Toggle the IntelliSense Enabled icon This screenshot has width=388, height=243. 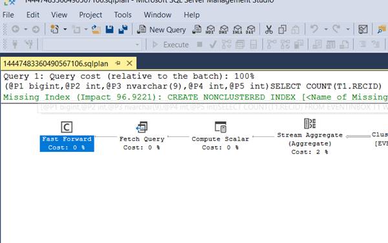pos(253,45)
